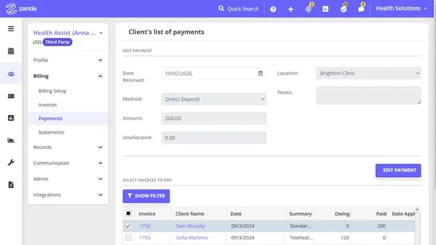Viewport: 436px width, 245px height.
Task: Click the help question mark icon
Action: [x=273, y=9]
